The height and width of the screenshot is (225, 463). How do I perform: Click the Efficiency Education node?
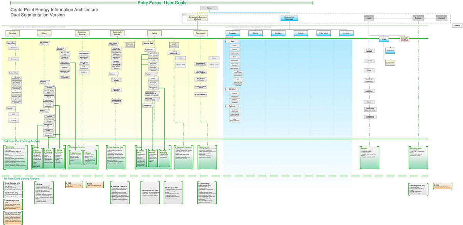pos(130,45)
